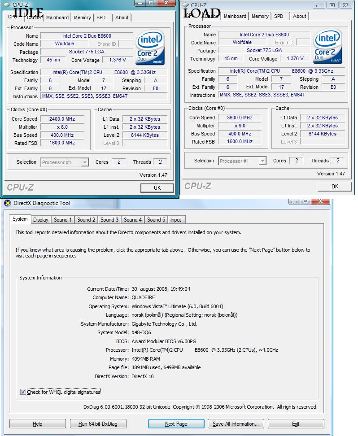Viewport: 358px width, 436px height.
Task: Click Memory 4094MB RAM value
Action: coord(146,359)
